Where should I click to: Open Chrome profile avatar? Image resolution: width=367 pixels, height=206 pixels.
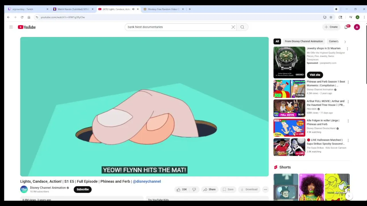(357, 17)
